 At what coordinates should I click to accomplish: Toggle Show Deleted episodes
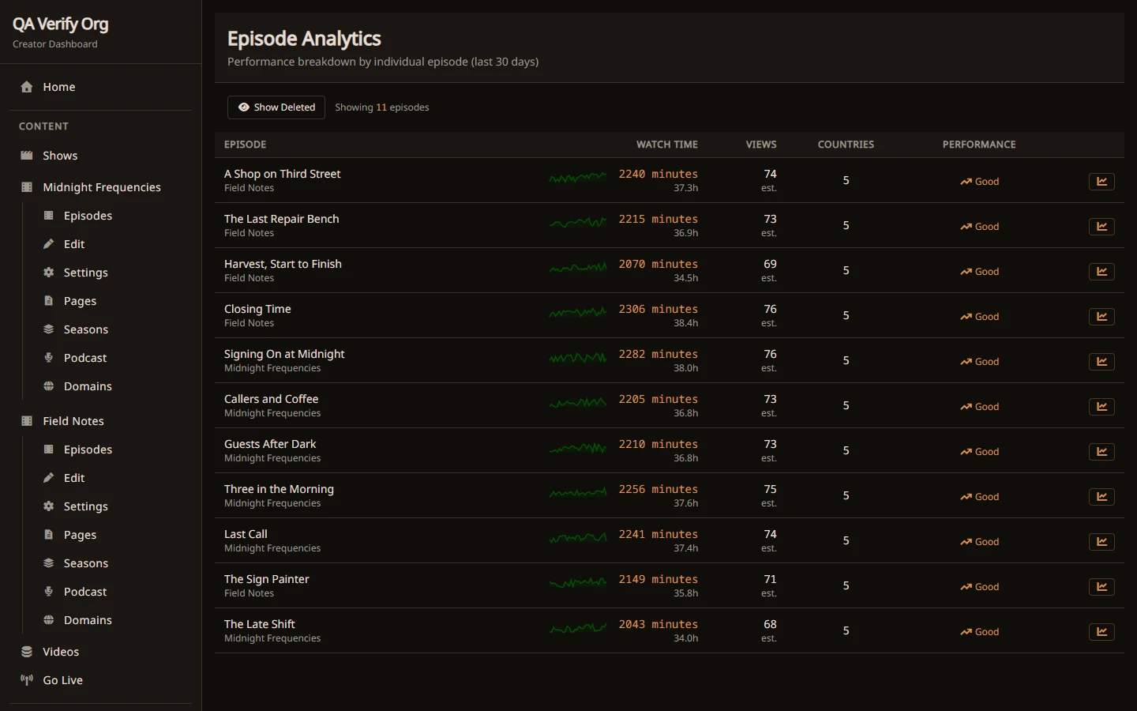pos(276,107)
